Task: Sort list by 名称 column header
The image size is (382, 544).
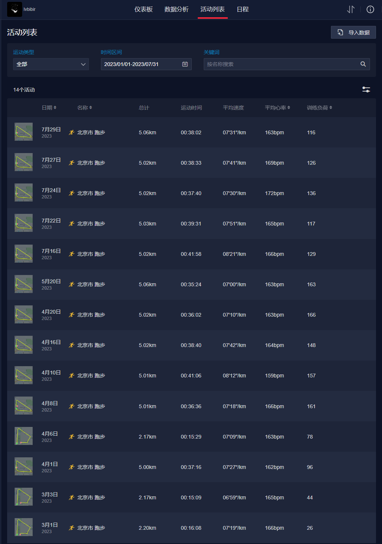Action: (x=84, y=108)
